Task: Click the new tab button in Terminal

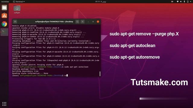Action: coord(15,22)
